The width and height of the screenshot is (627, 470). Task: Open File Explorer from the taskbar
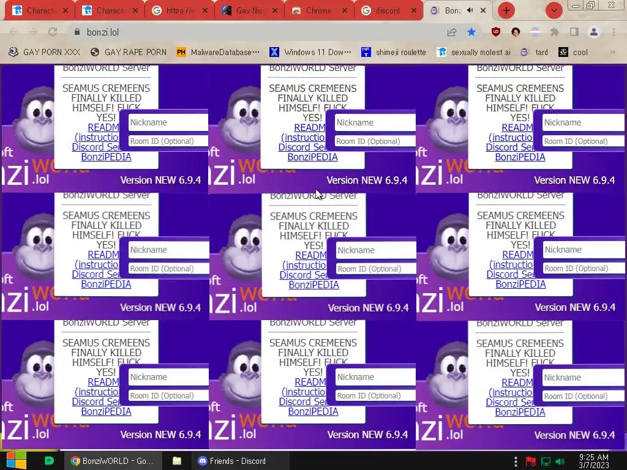pyautogui.click(x=177, y=461)
